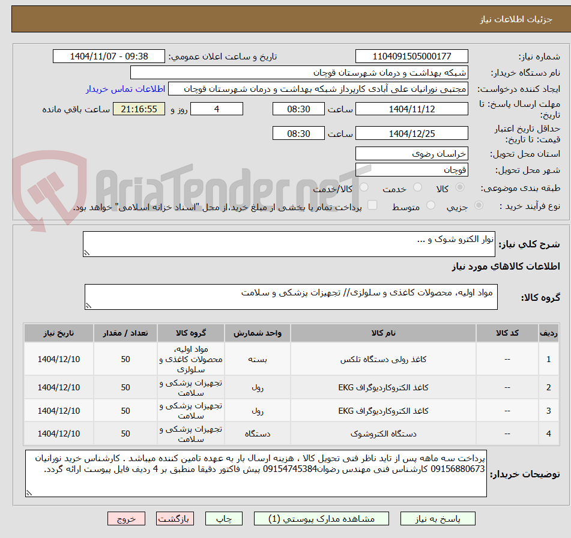Click the گروه کالا column header

tap(191, 333)
